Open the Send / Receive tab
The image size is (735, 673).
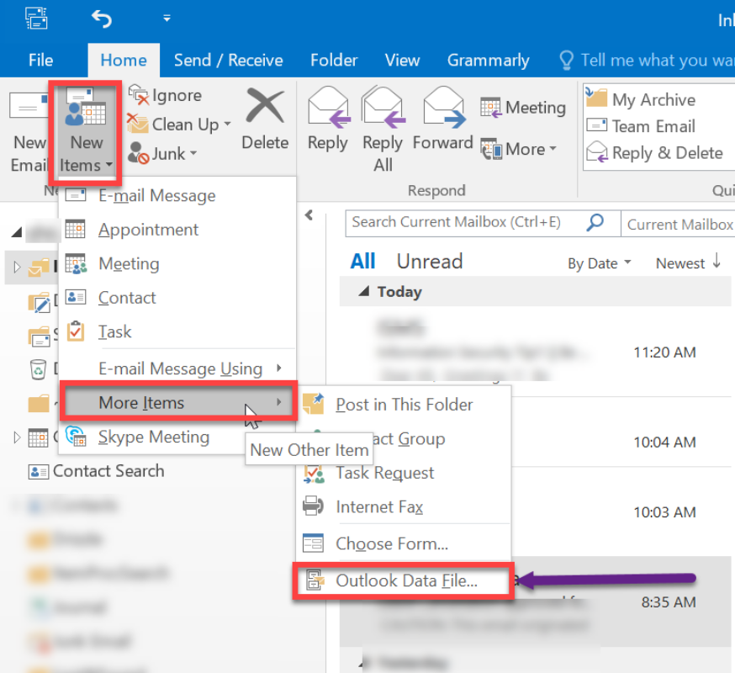(228, 60)
